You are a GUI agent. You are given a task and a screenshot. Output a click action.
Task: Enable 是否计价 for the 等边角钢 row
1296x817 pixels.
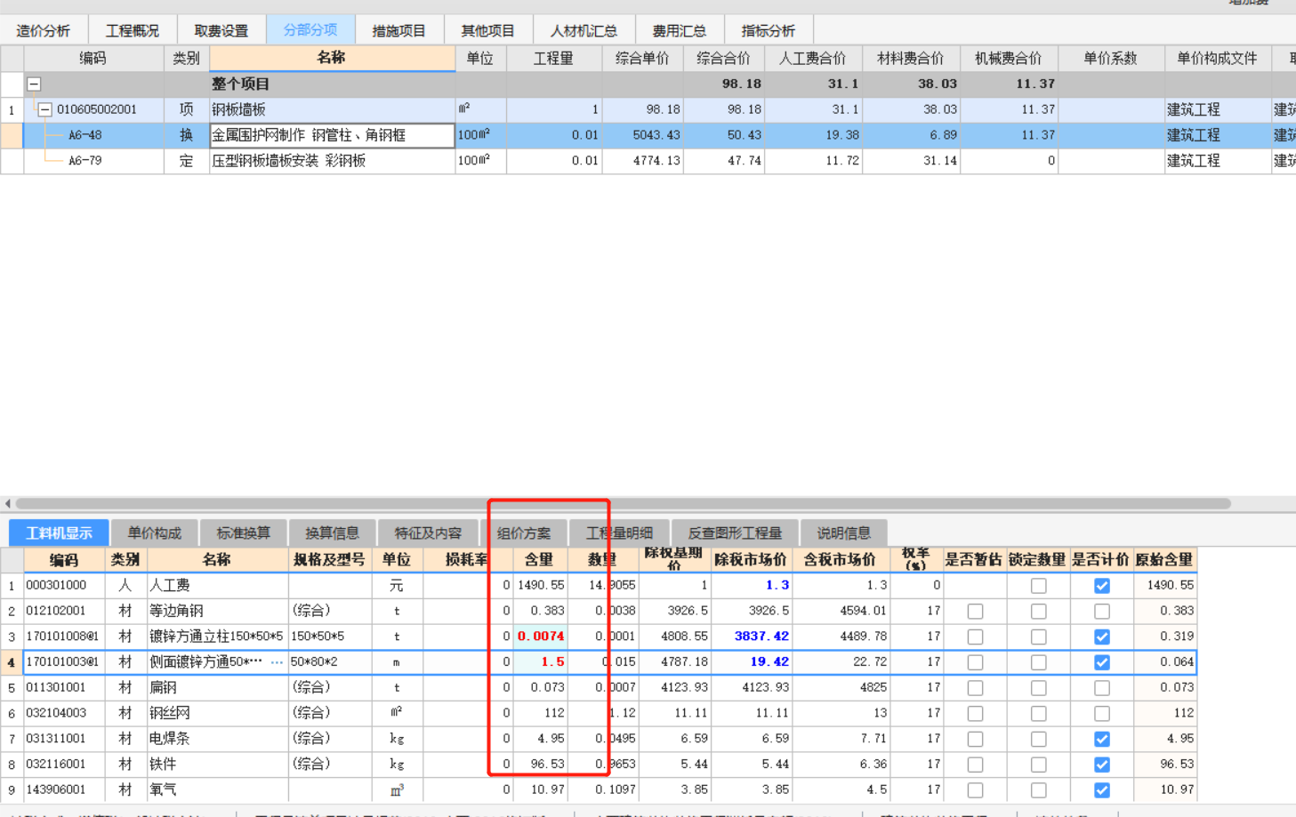[x=1102, y=612]
